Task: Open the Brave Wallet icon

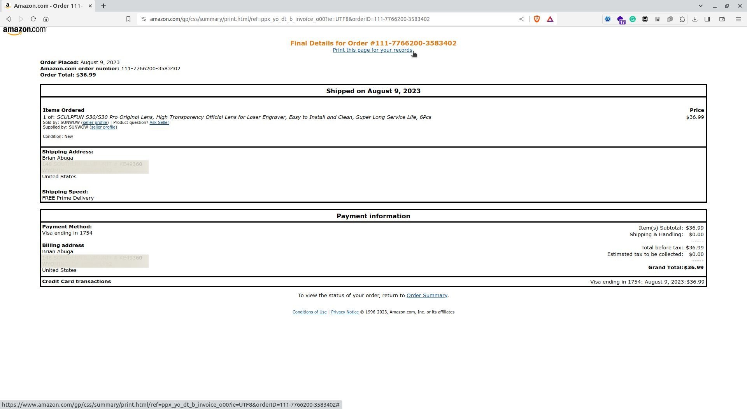Action: tap(722, 19)
